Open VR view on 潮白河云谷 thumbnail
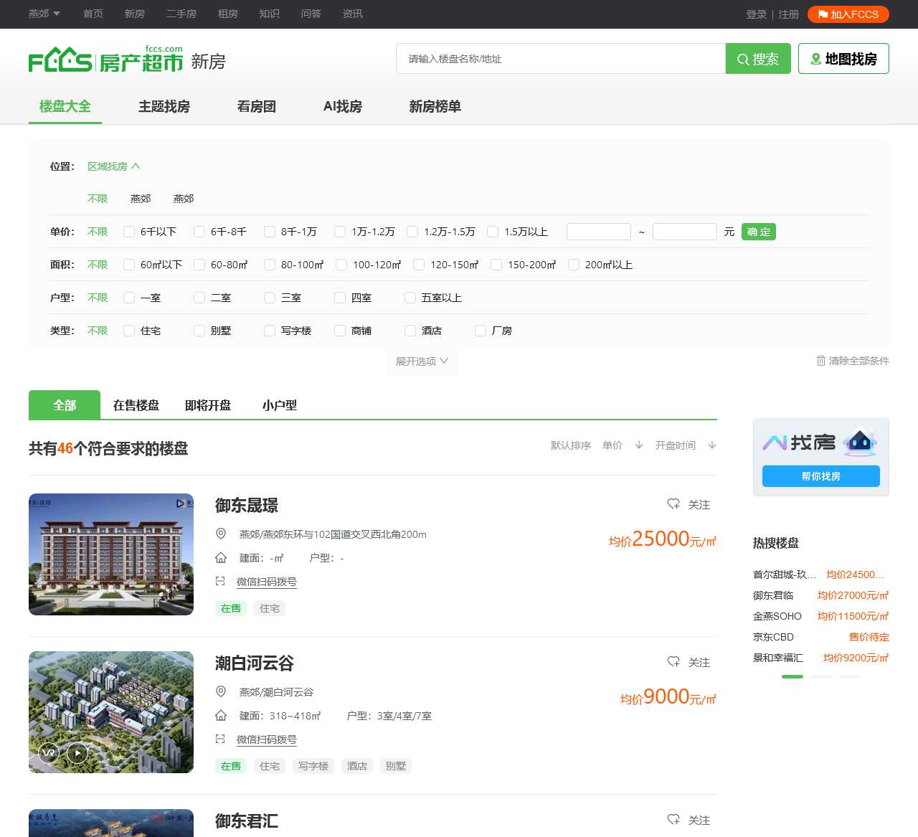This screenshot has width=918, height=837. click(49, 753)
